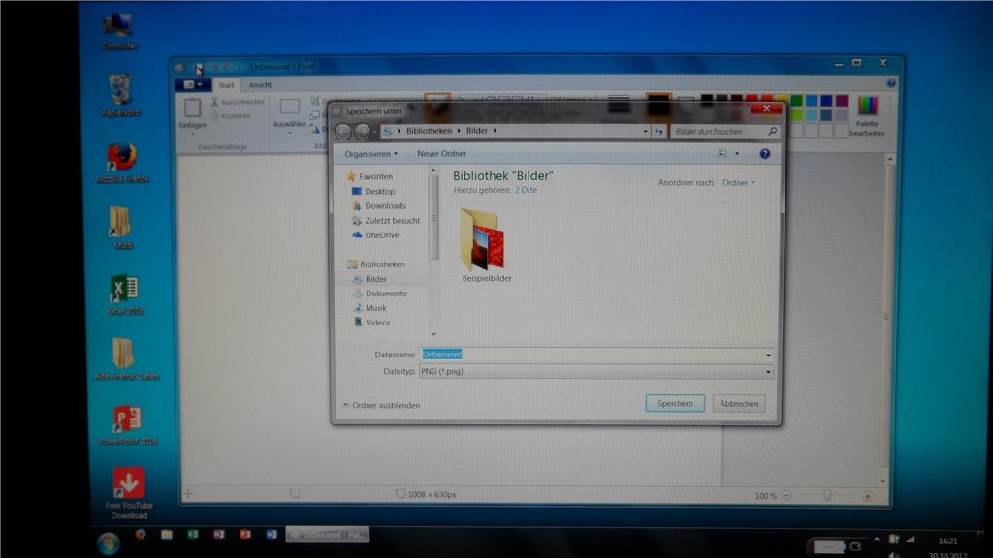Click the Neuer Ordner button
Viewport: 993px width, 558px height.
(x=441, y=154)
